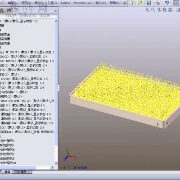Switch to the 运动算例 1 tab
This screenshot has width=180, height=180.
(x=22, y=172)
